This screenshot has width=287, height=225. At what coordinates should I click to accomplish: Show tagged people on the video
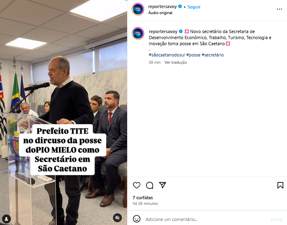[x=6, y=219]
